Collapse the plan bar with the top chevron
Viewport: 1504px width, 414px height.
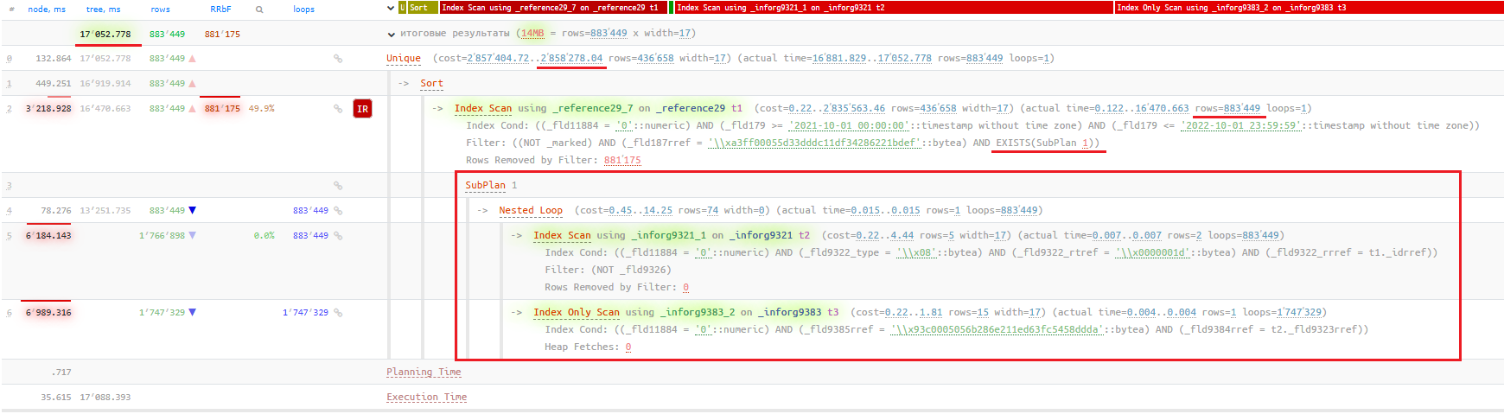pos(391,9)
